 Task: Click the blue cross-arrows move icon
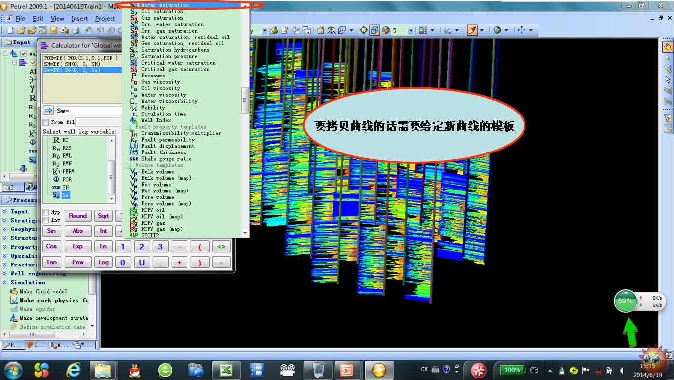[x=522, y=30]
